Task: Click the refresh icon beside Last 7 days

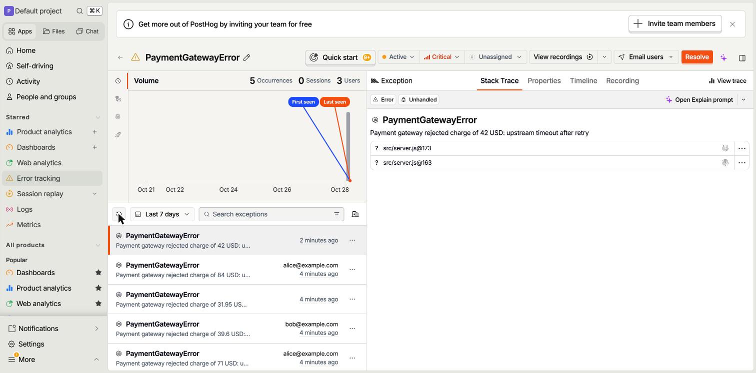Action: (119, 214)
